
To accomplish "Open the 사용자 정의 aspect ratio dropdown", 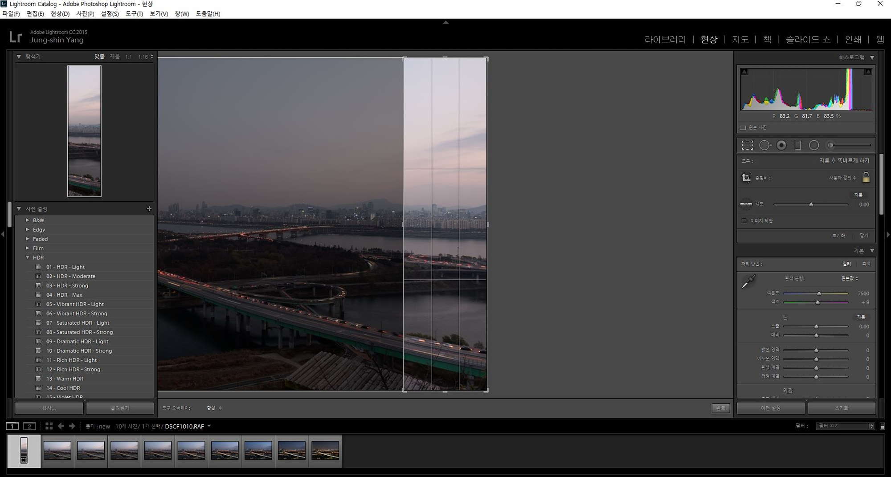I will (x=842, y=178).
